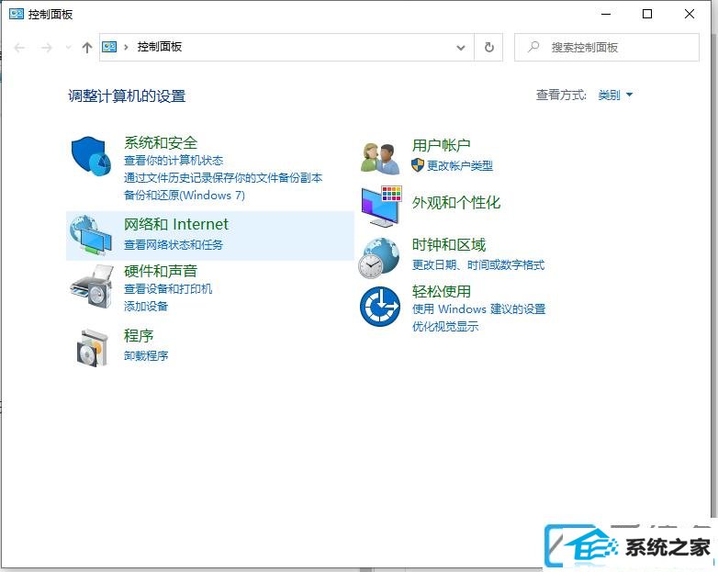Open the 时钟和区域 category
This screenshot has height=572, width=718.
click(x=448, y=245)
